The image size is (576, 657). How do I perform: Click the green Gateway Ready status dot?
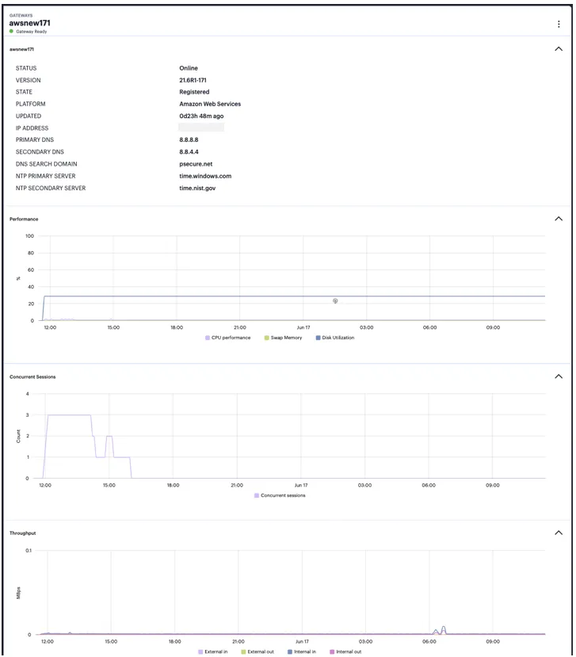coord(11,32)
